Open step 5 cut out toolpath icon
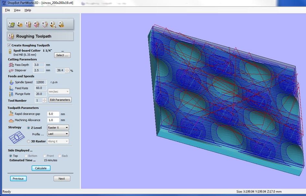 45,25
